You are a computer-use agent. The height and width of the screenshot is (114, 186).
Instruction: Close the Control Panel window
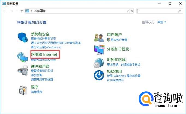pyautogui.click(x=181, y=4)
